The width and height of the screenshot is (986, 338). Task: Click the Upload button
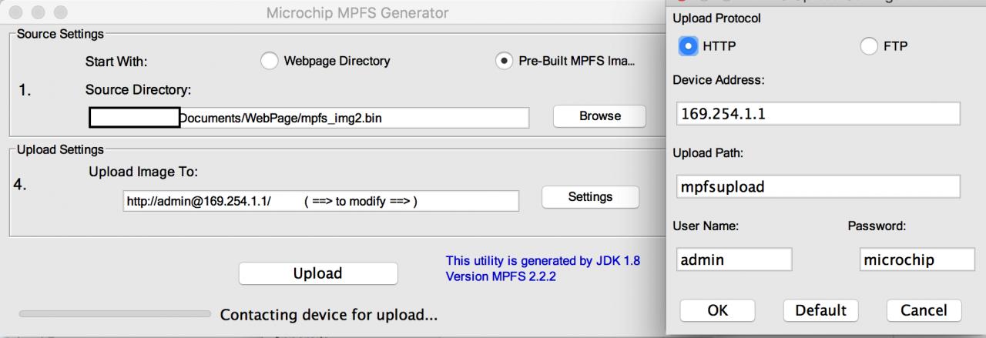click(317, 273)
